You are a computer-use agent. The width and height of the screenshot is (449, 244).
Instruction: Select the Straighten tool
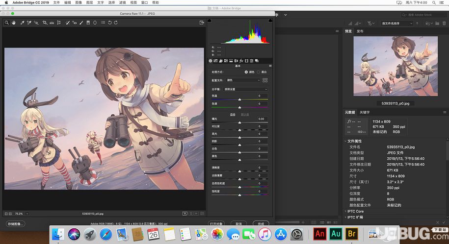click(52, 23)
